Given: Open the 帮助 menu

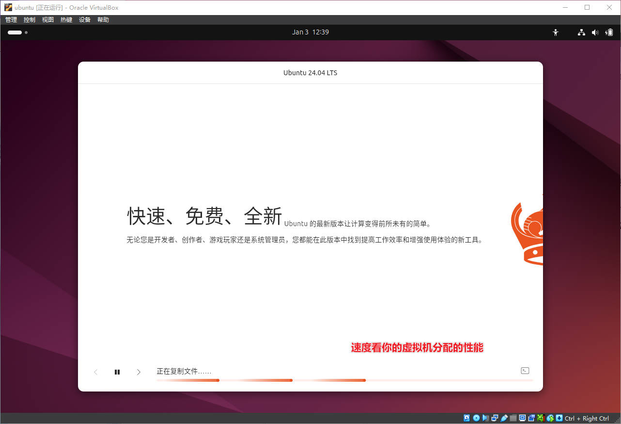Looking at the screenshot, I should click(x=103, y=20).
